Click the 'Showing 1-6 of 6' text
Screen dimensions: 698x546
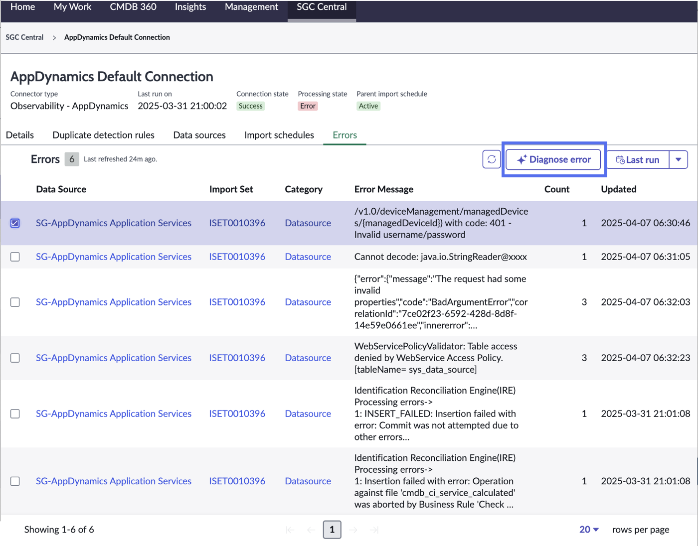pyautogui.click(x=59, y=530)
